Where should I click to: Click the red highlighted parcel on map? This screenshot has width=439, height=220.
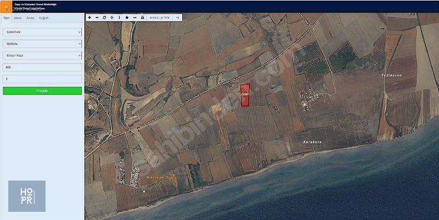tap(245, 95)
